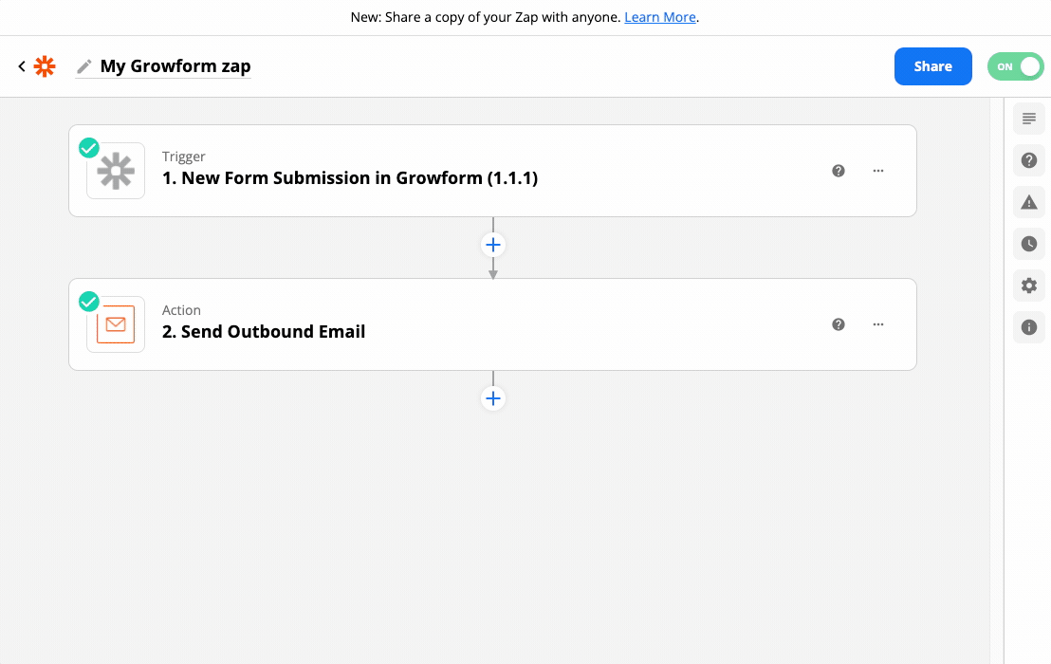Open the settings gear sidebar icon
The width and height of the screenshot is (1051, 664).
click(x=1029, y=286)
